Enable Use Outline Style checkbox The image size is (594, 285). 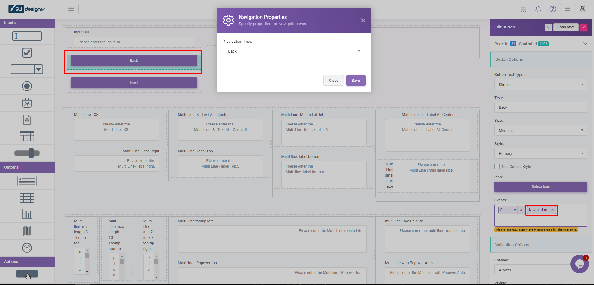[497, 167]
